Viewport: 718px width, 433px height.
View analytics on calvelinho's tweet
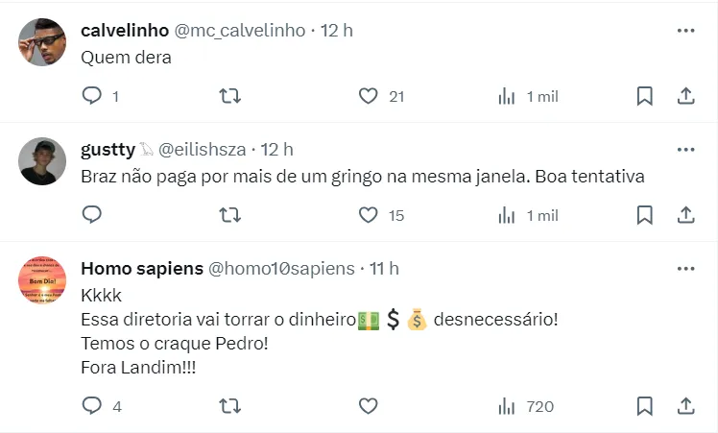coord(507,96)
